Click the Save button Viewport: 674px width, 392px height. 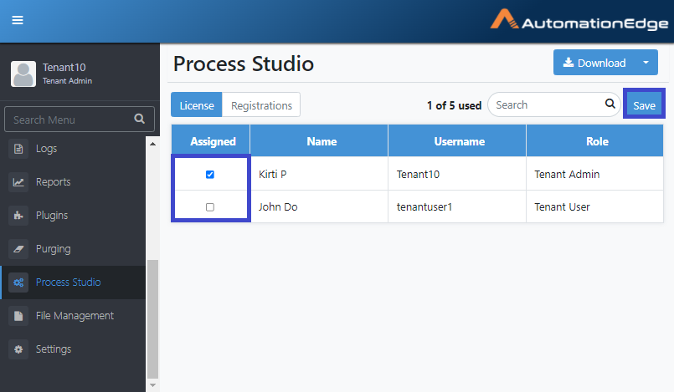[644, 105]
